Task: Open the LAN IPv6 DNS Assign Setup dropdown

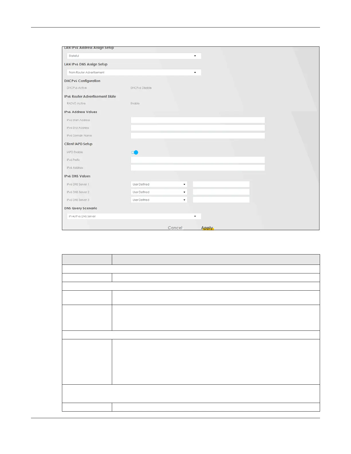Action: point(134,73)
